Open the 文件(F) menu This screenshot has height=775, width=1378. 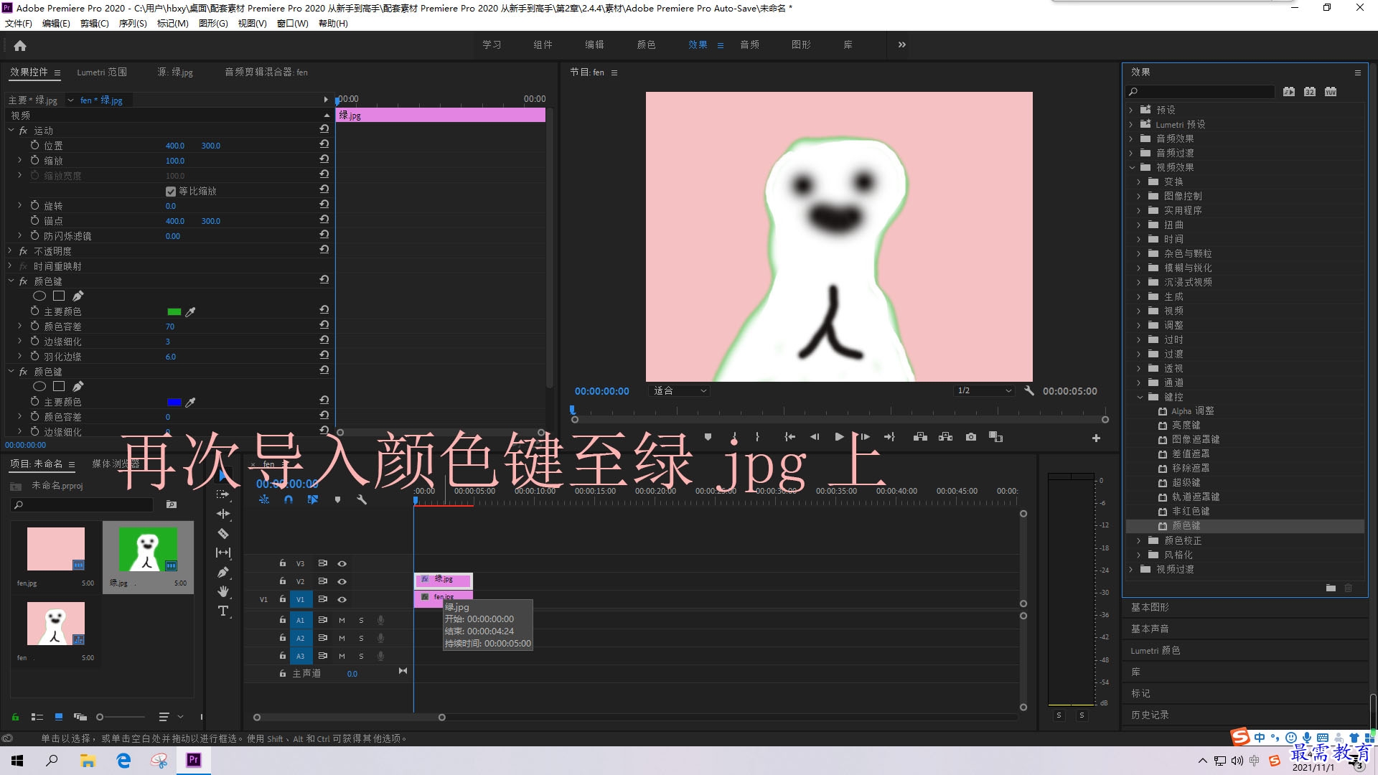pyautogui.click(x=19, y=24)
